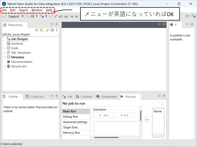Select the Palette tab
197x147 pixels.
(175, 25)
